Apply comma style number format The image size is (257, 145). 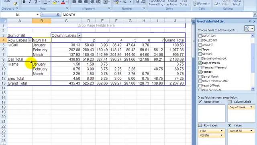[131, 2]
